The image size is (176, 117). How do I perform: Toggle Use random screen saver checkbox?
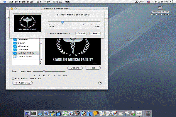(x=13, y=78)
